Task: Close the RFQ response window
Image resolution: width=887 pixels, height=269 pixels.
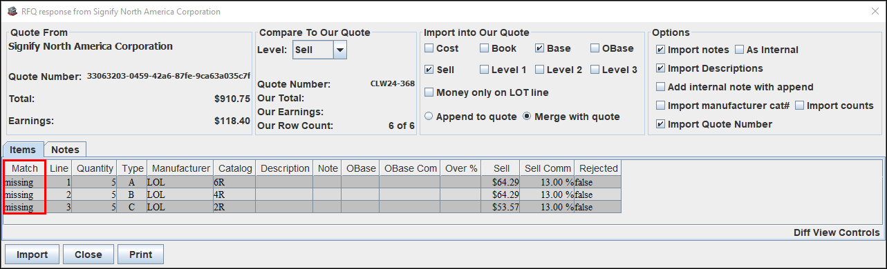Action: [872, 12]
